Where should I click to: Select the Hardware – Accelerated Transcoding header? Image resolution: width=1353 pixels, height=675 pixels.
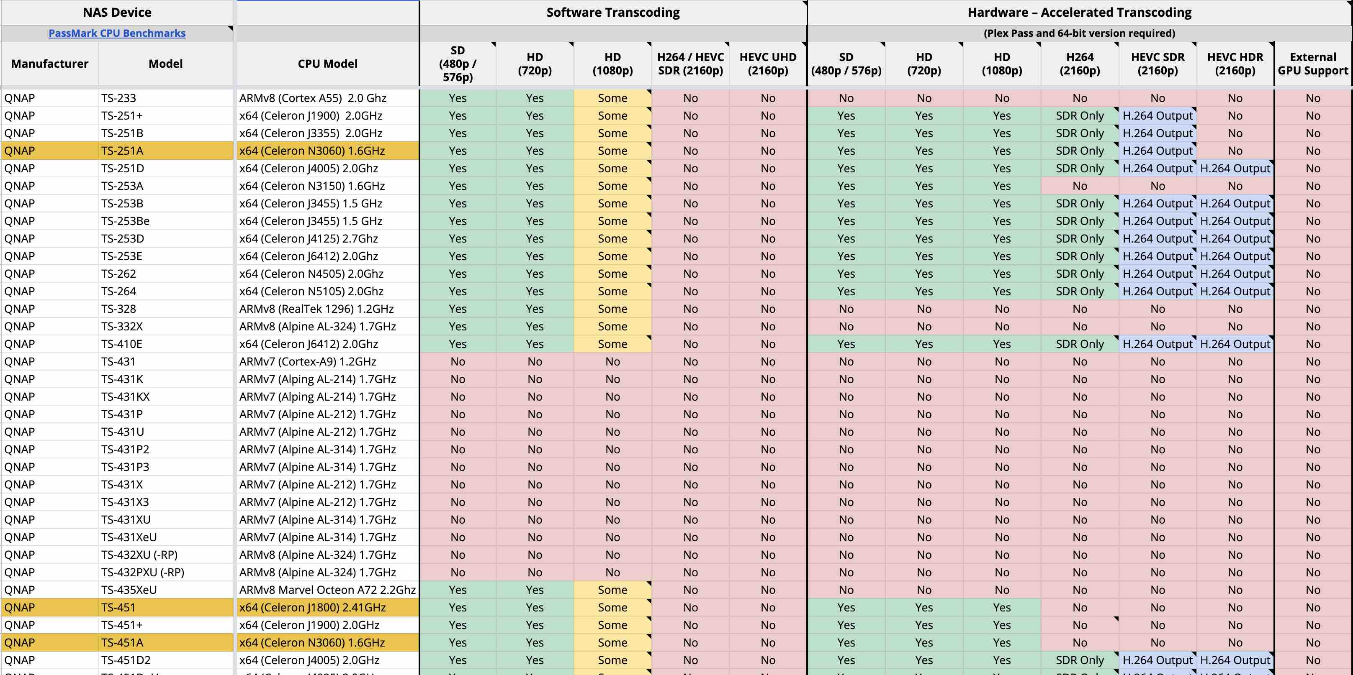(1079, 12)
